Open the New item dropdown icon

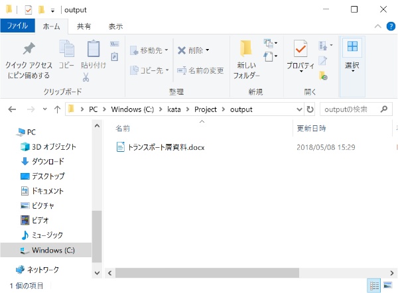coord(271,43)
